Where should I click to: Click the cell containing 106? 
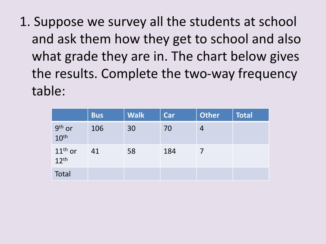tap(106, 133)
